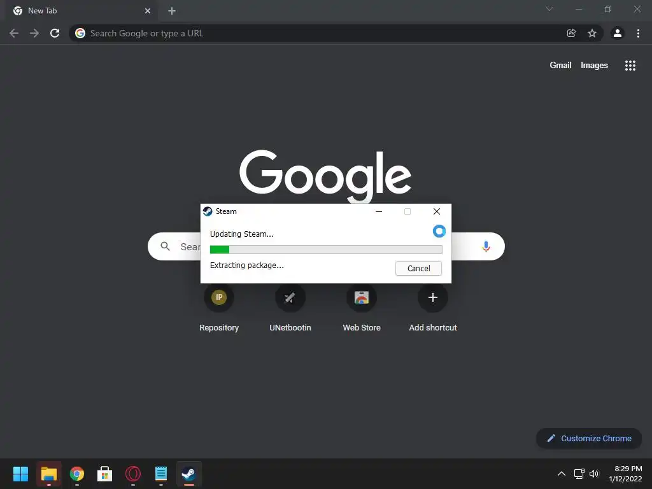Go back in Chrome history
Screen dimensions: 652x489
point(14,33)
